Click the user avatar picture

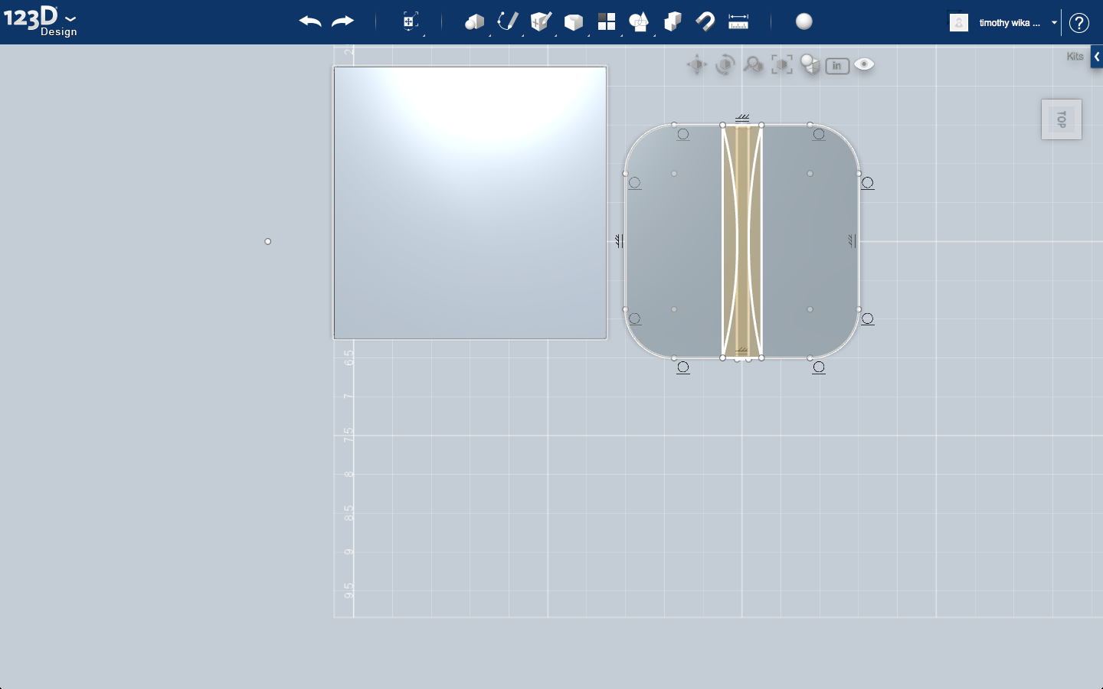coord(958,22)
